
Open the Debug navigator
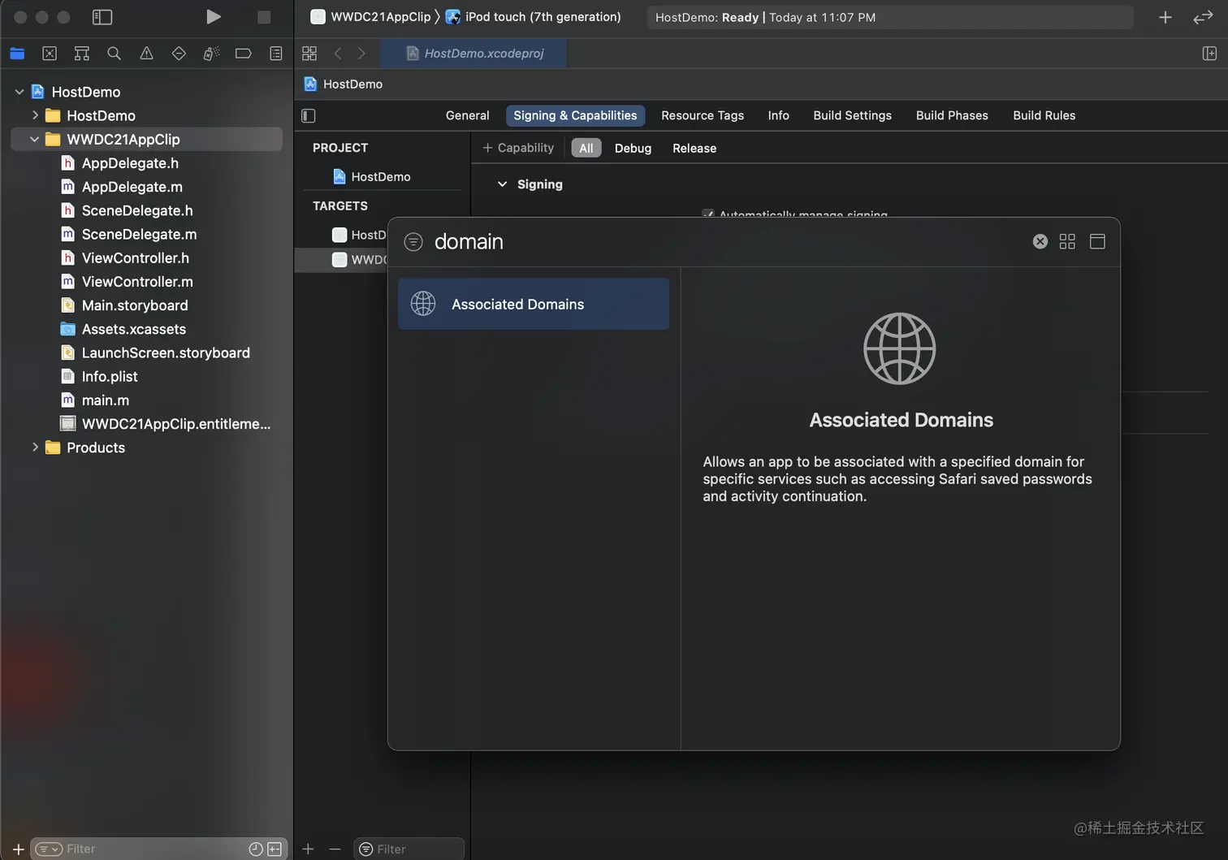(x=211, y=54)
